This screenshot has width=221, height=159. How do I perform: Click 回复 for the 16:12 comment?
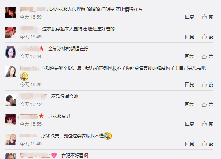[x=189, y=104]
